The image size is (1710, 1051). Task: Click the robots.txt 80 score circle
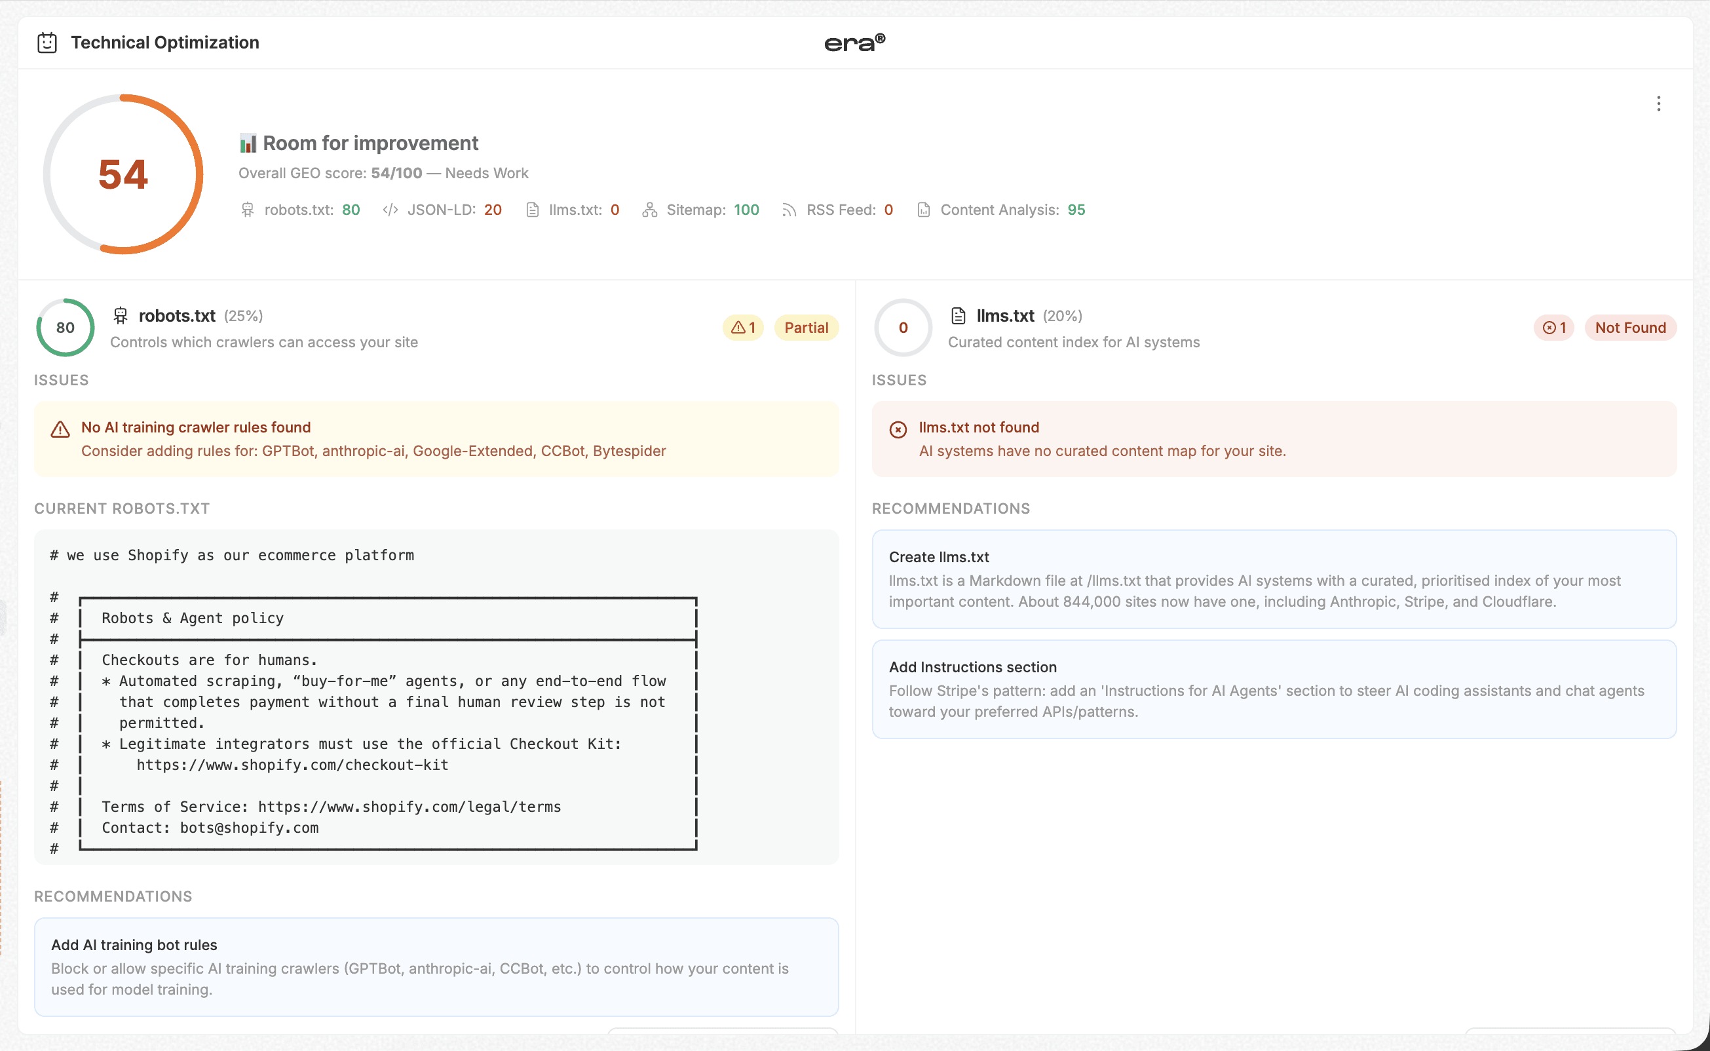pos(66,328)
